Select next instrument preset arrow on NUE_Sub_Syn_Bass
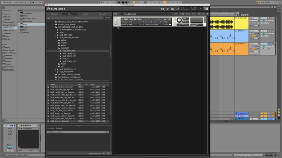282x158 pixels. tap(161, 19)
